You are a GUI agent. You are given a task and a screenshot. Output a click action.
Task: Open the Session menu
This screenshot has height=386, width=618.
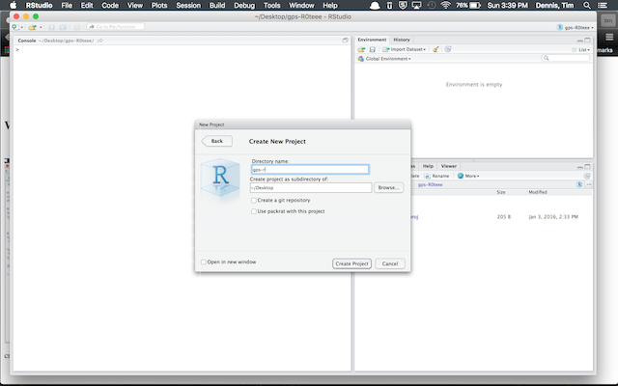pos(188,6)
